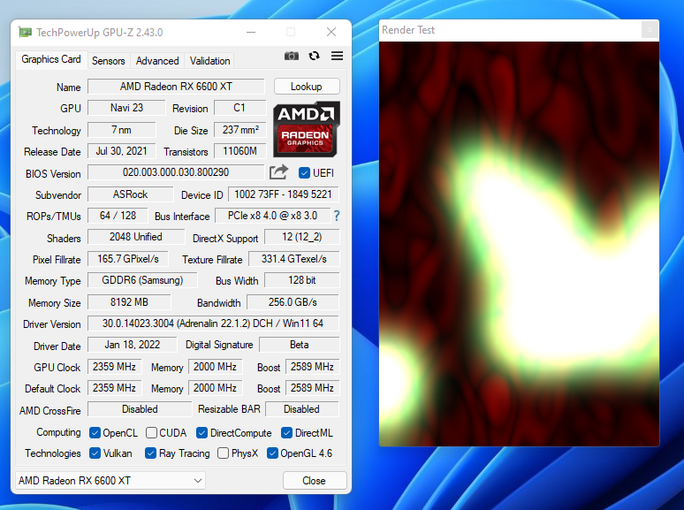Click the Release Date Jul 30, 2021
Screen dimensions: 684x510
pyautogui.click(x=121, y=151)
